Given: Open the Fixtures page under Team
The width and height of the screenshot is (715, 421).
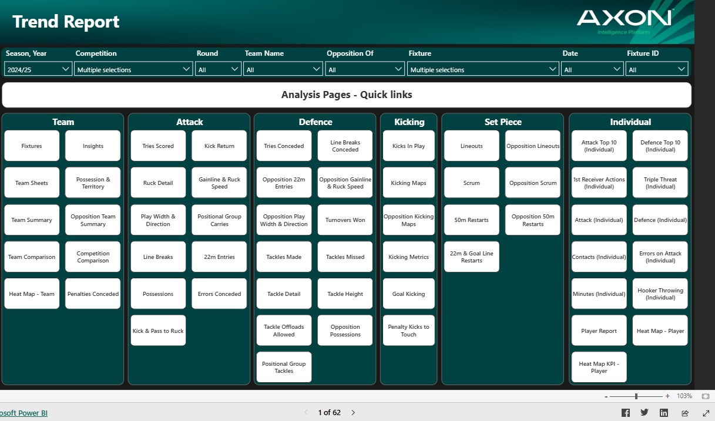Looking at the screenshot, I should tap(31, 145).
